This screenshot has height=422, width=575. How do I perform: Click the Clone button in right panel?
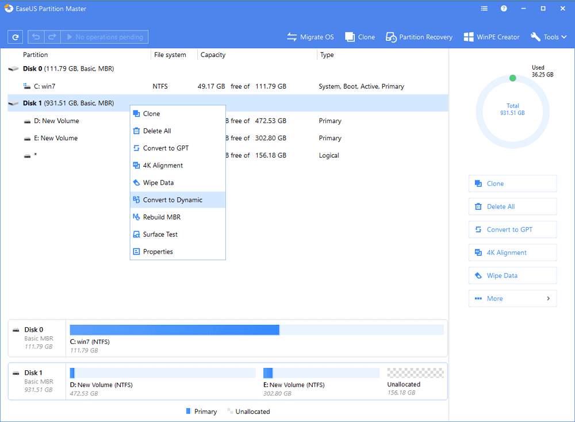[x=513, y=183]
